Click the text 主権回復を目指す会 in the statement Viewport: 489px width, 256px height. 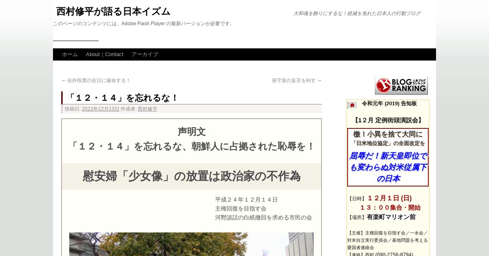tap(241, 208)
